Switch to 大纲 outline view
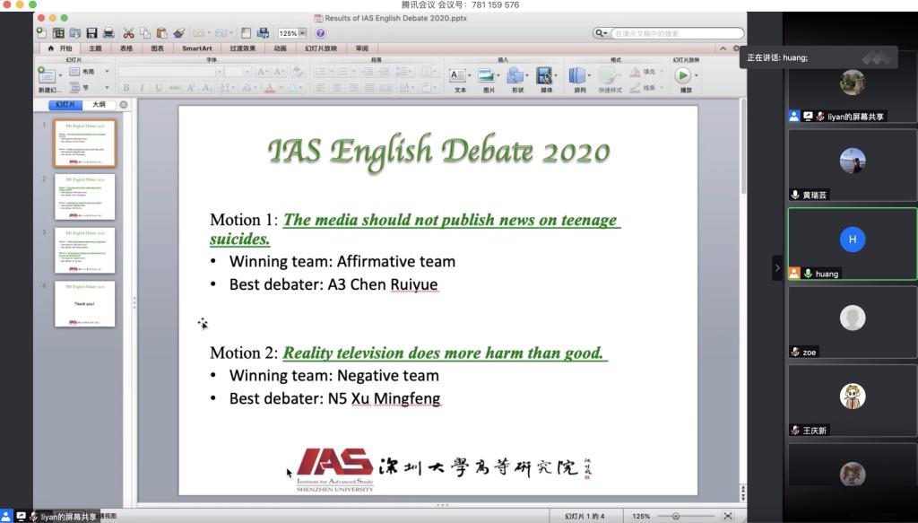The width and height of the screenshot is (918, 523). coord(99,105)
